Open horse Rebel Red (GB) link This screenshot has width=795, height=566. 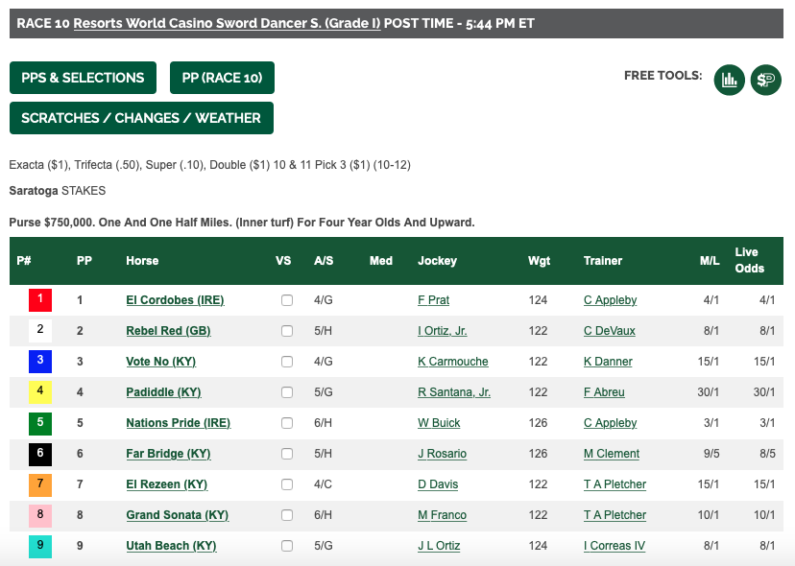tap(168, 331)
